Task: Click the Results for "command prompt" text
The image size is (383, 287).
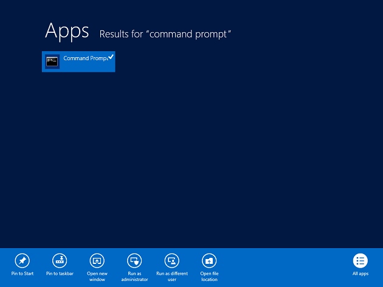Action: 165,33
